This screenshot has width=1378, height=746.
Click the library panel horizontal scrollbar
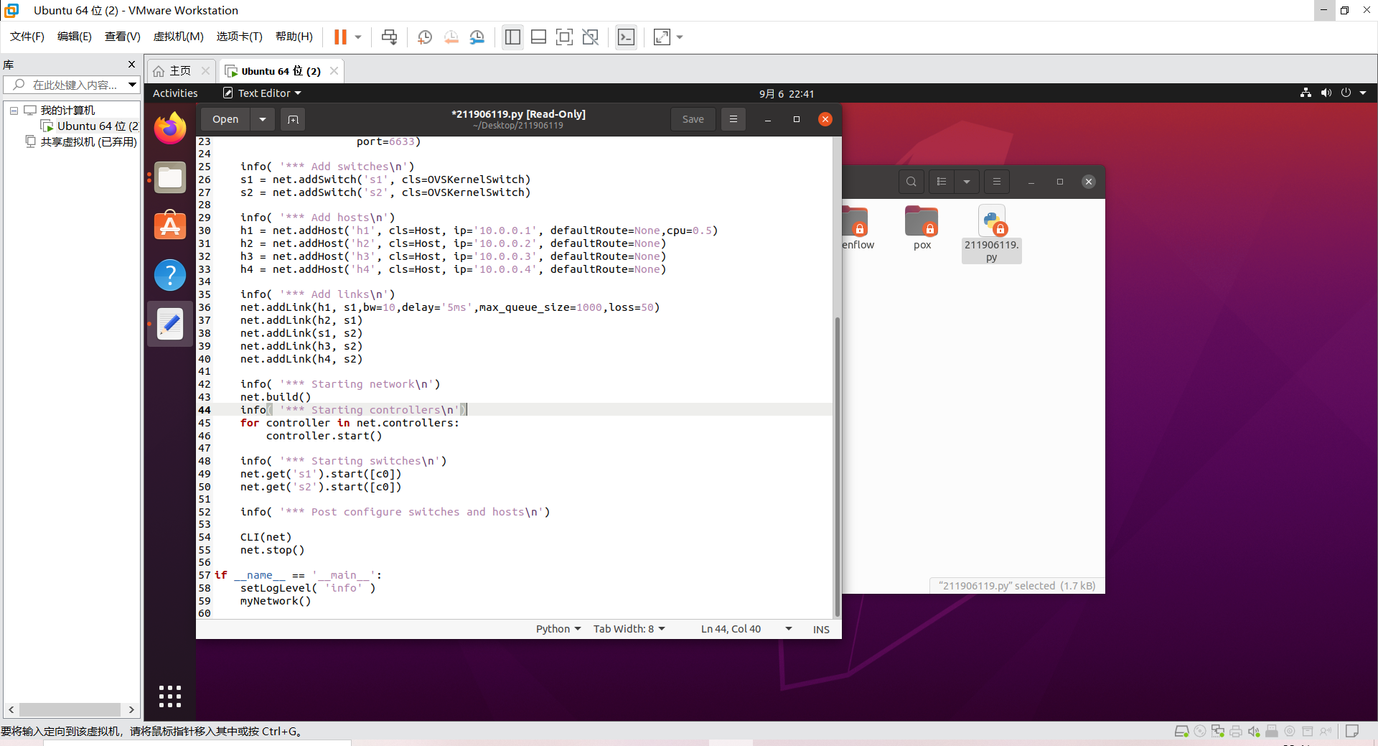tap(70, 709)
